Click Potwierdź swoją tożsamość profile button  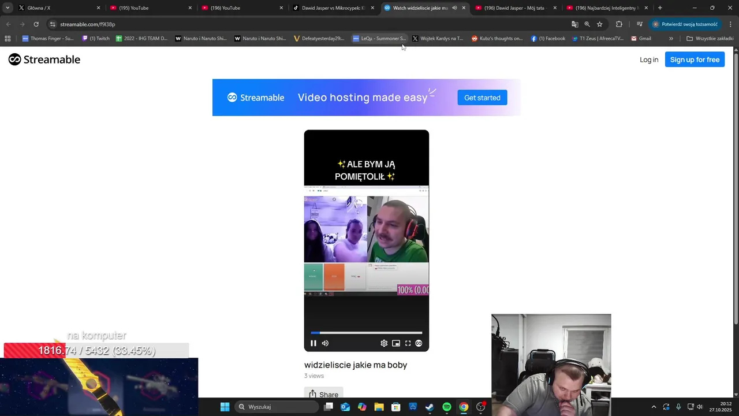tap(685, 24)
